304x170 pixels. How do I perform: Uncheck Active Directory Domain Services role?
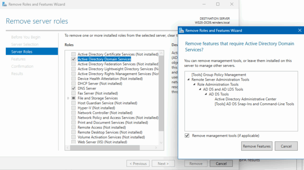(x=73, y=59)
